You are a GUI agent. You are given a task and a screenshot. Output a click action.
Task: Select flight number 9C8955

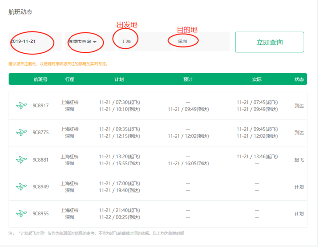tap(40, 214)
